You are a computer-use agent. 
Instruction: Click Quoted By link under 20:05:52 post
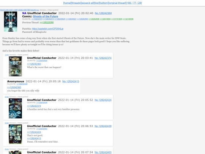tap(42, 103)
